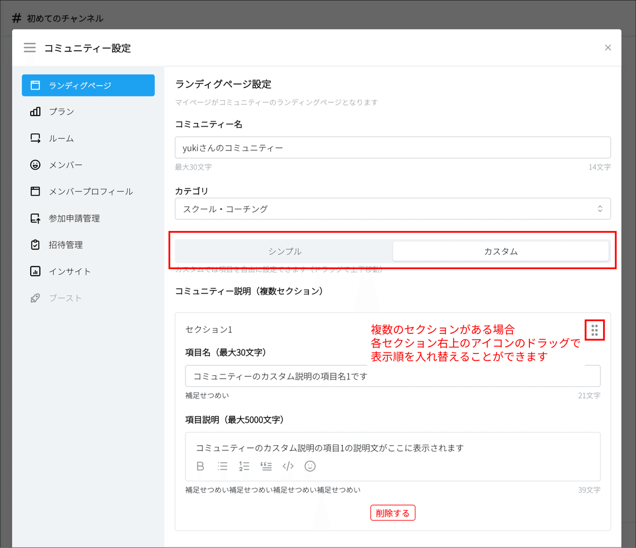Insert a blockquote in the editor
The width and height of the screenshot is (636, 548).
pos(266,466)
